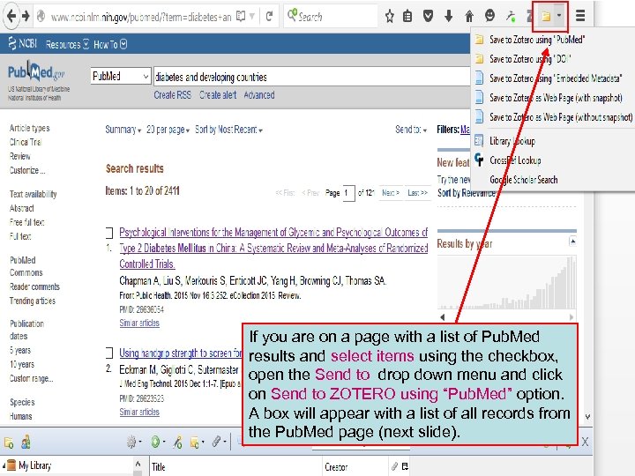Click the Firefox Search box
The image size is (635, 476).
point(331,16)
